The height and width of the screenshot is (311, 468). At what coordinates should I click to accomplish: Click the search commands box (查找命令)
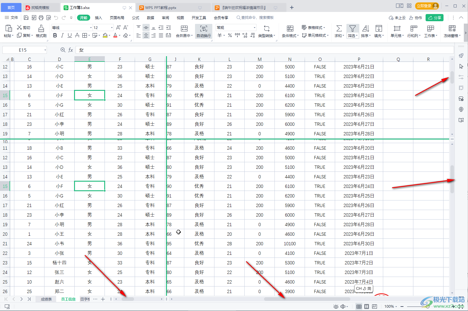[x=255, y=18]
